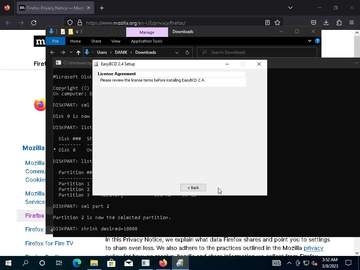Switch to View ribbon tab in Explorer
360x270 pixels.
point(116,41)
